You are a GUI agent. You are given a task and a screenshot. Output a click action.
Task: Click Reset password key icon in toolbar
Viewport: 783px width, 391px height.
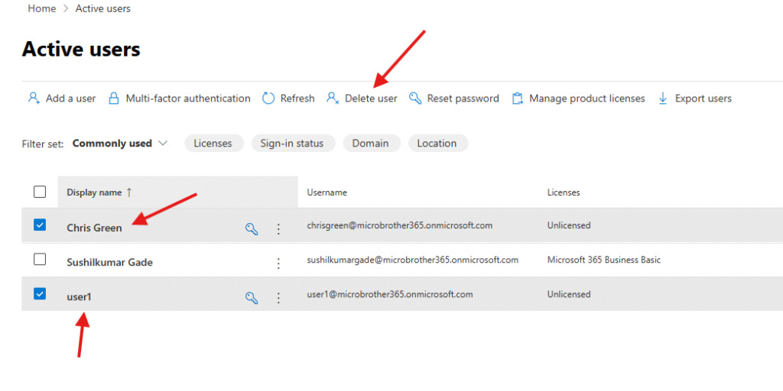point(415,99)
